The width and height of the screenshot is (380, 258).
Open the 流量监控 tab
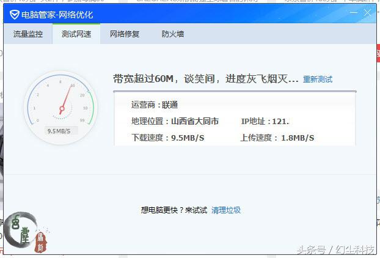click(x=28, y=34)
